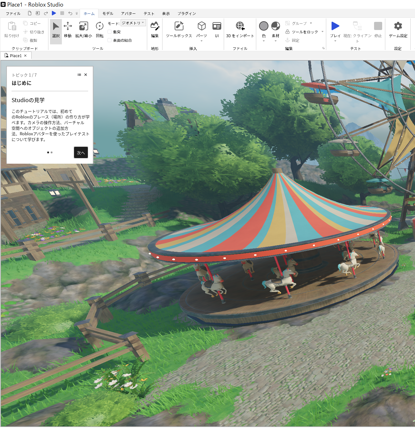Click the 複製 (Duplicate) icon

[x=26, y=40]
